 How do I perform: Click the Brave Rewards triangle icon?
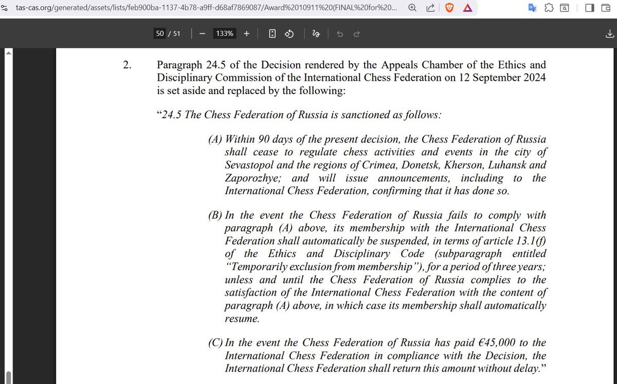[x=467, y=8]
